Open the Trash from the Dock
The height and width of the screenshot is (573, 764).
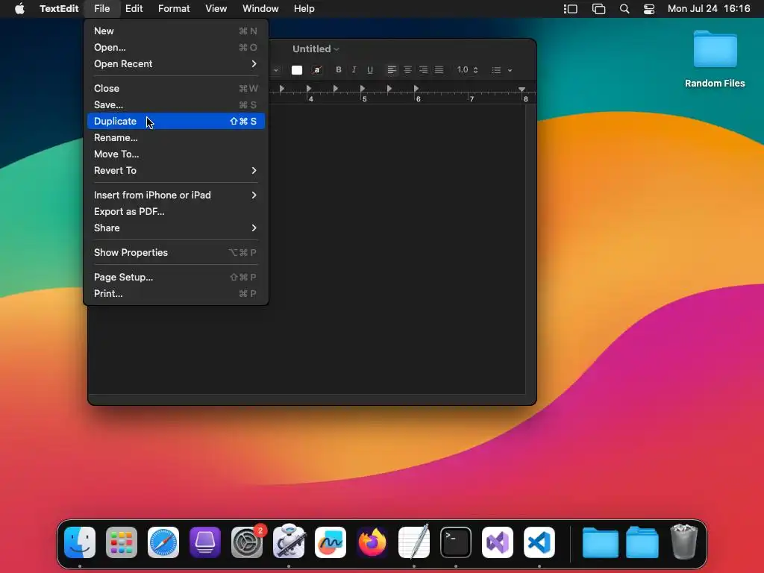click(x=684, y=542)
